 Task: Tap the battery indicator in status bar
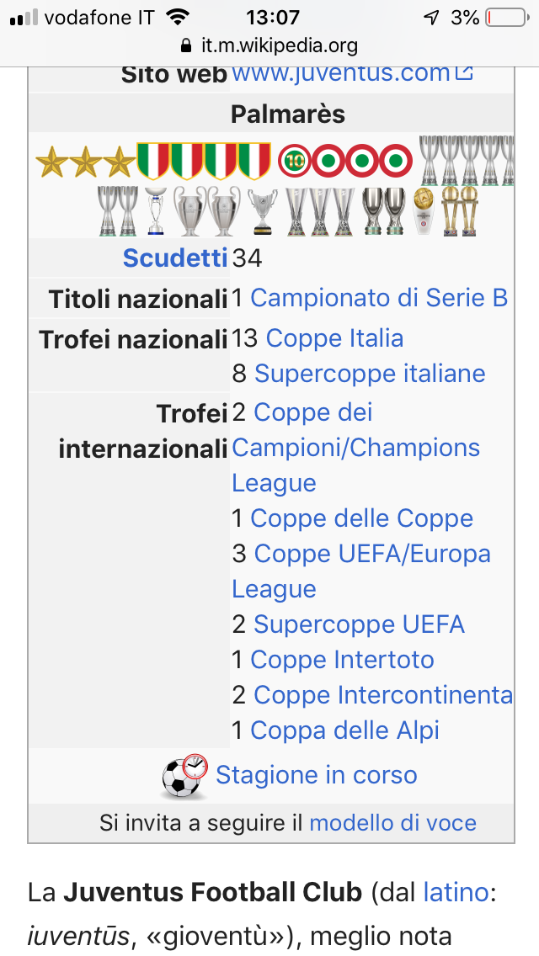[507, 18]
